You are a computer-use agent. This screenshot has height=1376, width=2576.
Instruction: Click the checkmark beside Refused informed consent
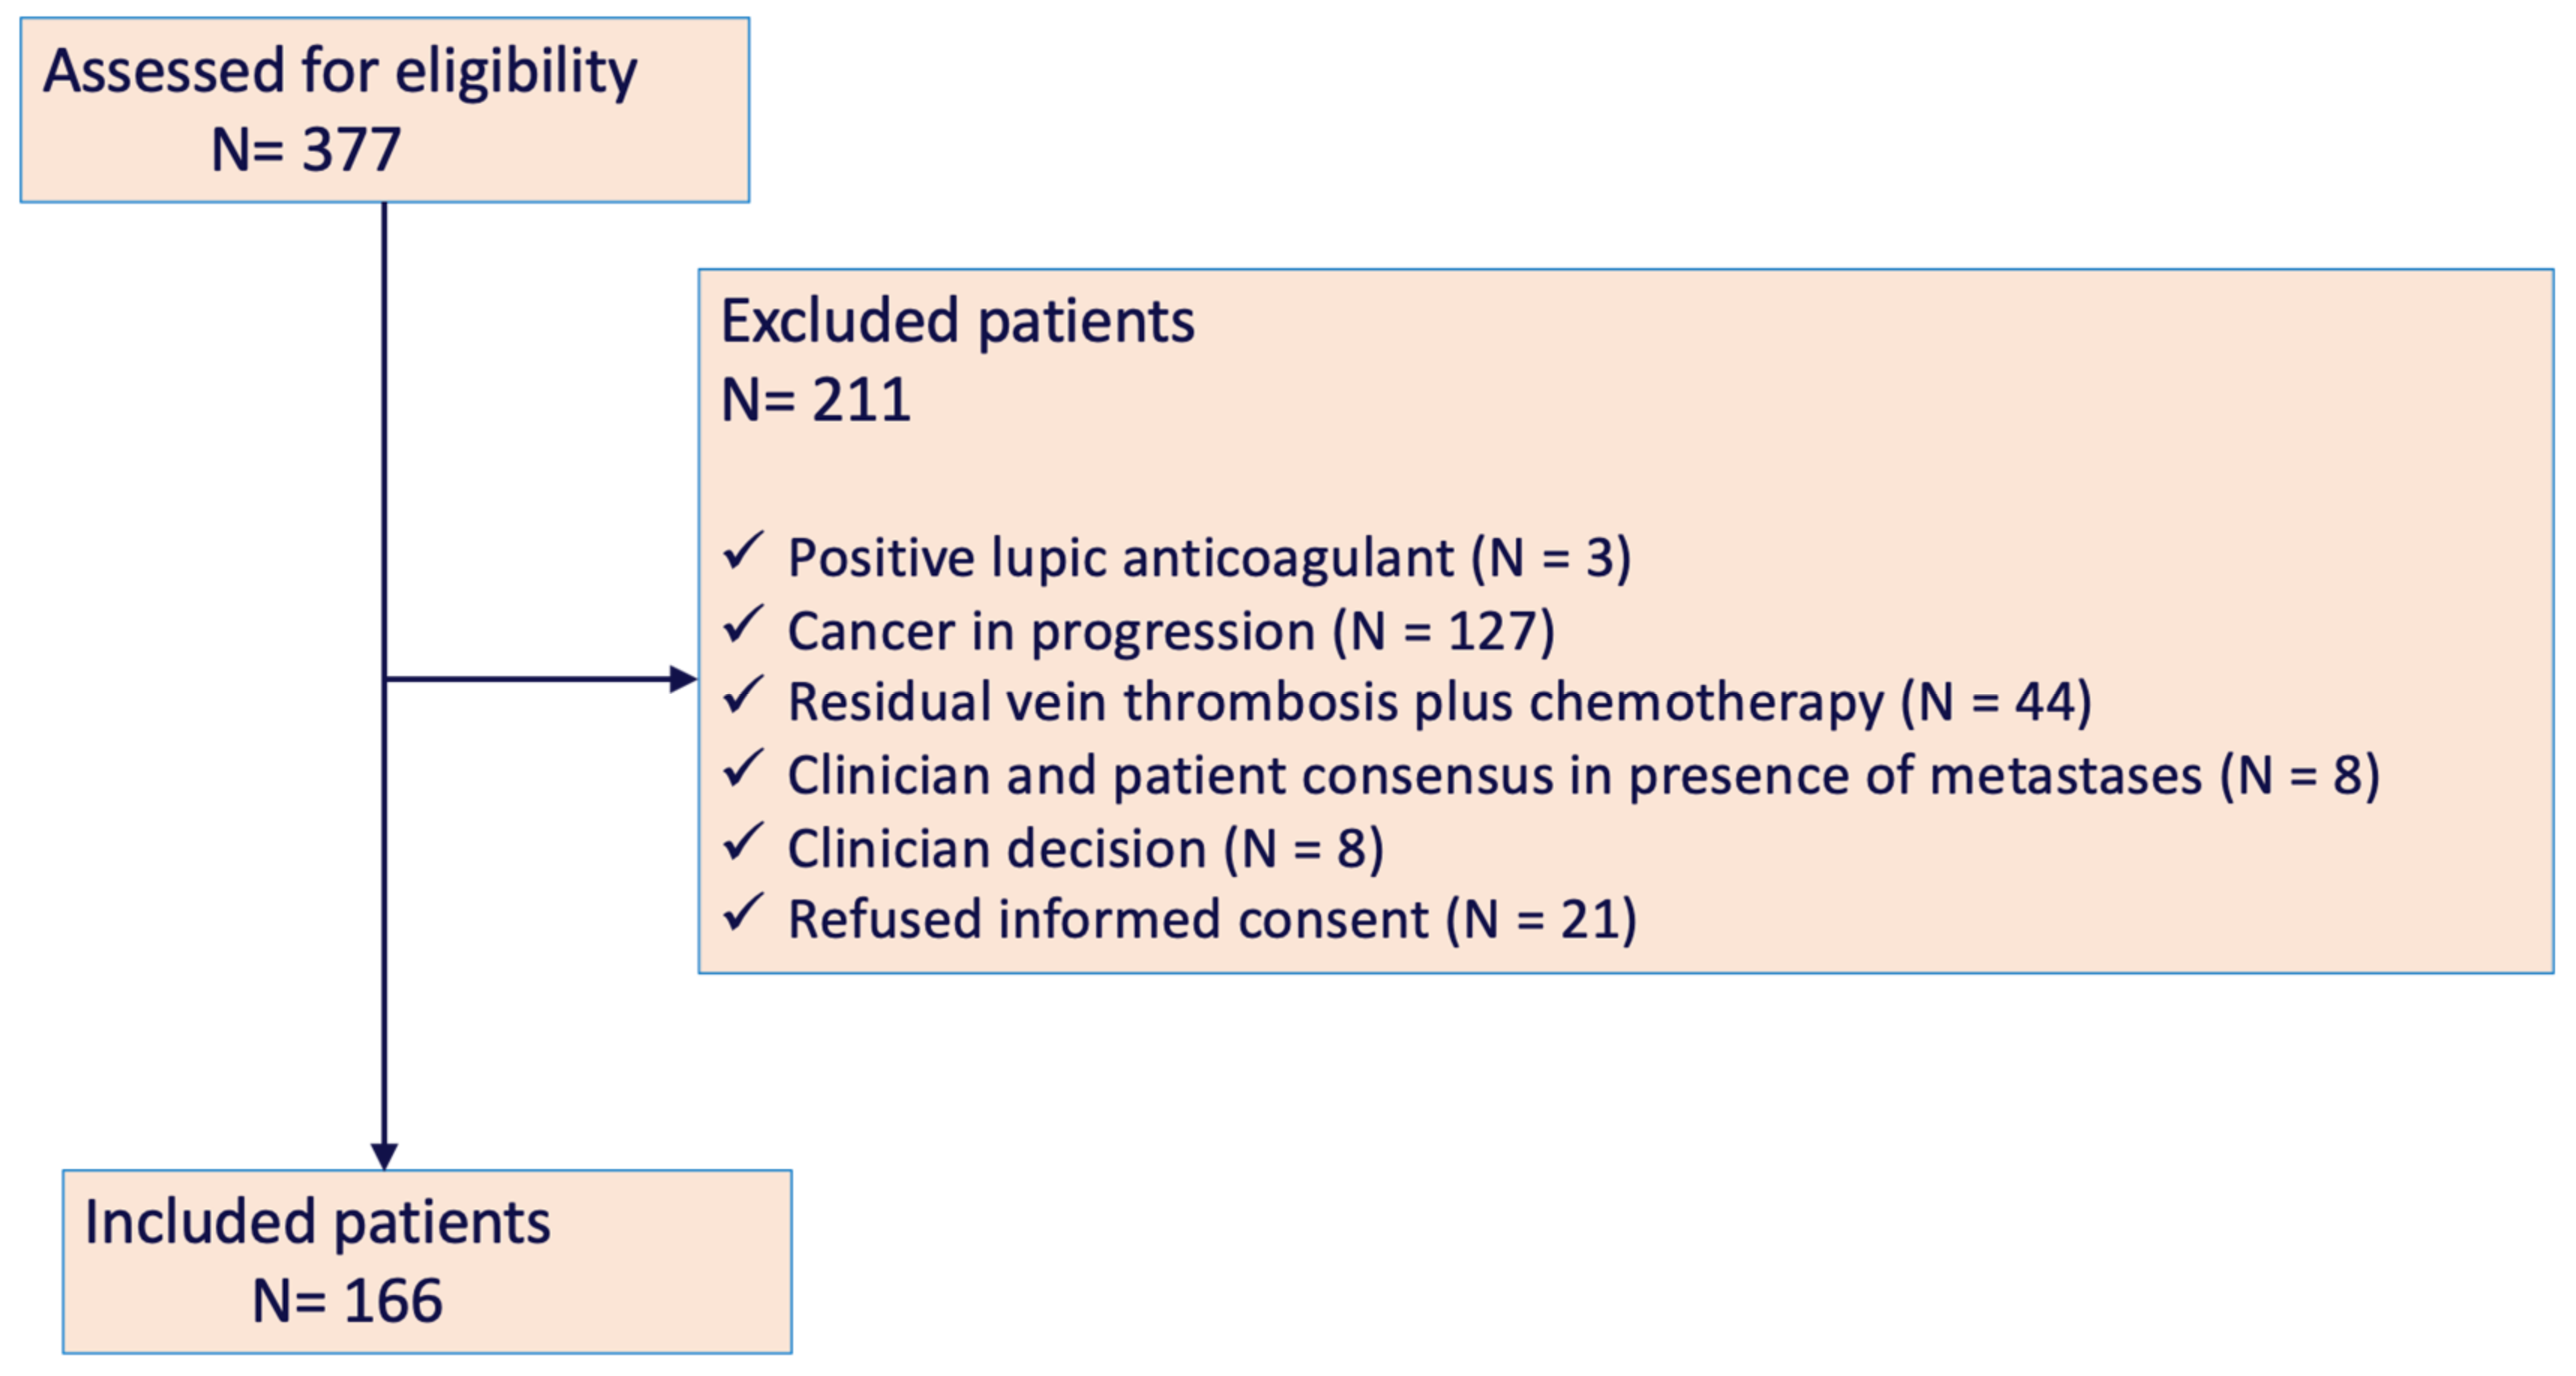click(x=743, y=913)
